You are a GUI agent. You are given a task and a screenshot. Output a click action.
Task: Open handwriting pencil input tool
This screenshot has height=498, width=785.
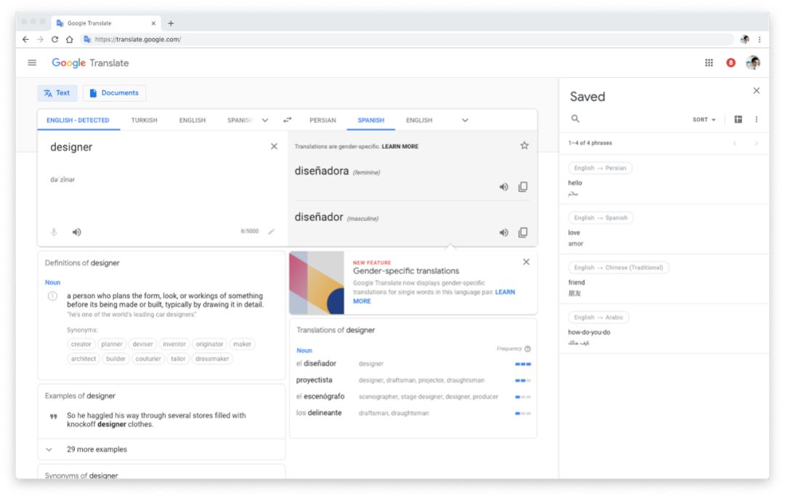point(271,231)
